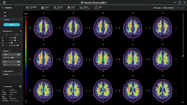The image size is (187, 105).
Task: Go back to Worklist using arrow
Action: pyautogui.click(x=3, y=8)
